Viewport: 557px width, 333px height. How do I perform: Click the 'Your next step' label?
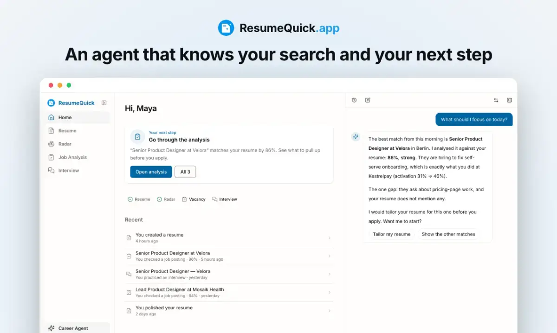pos(162,133)
